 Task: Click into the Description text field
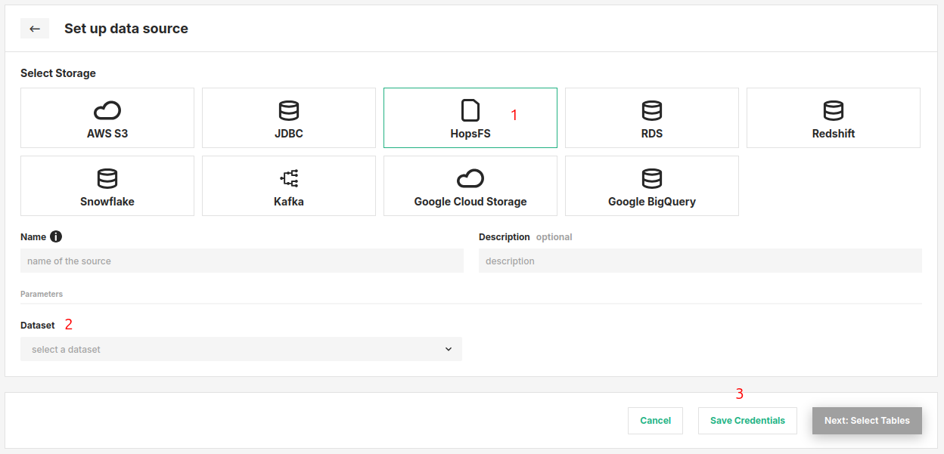point(700,261)
